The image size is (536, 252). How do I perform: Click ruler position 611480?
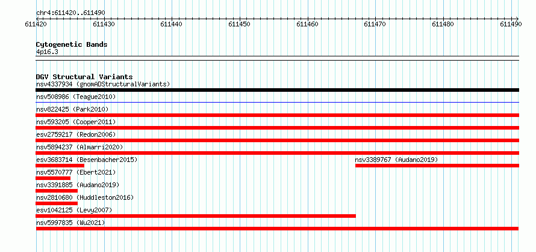click(443, 24)
